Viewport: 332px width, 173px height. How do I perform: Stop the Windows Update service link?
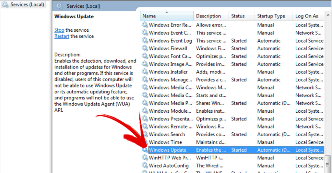click(59, 30)
